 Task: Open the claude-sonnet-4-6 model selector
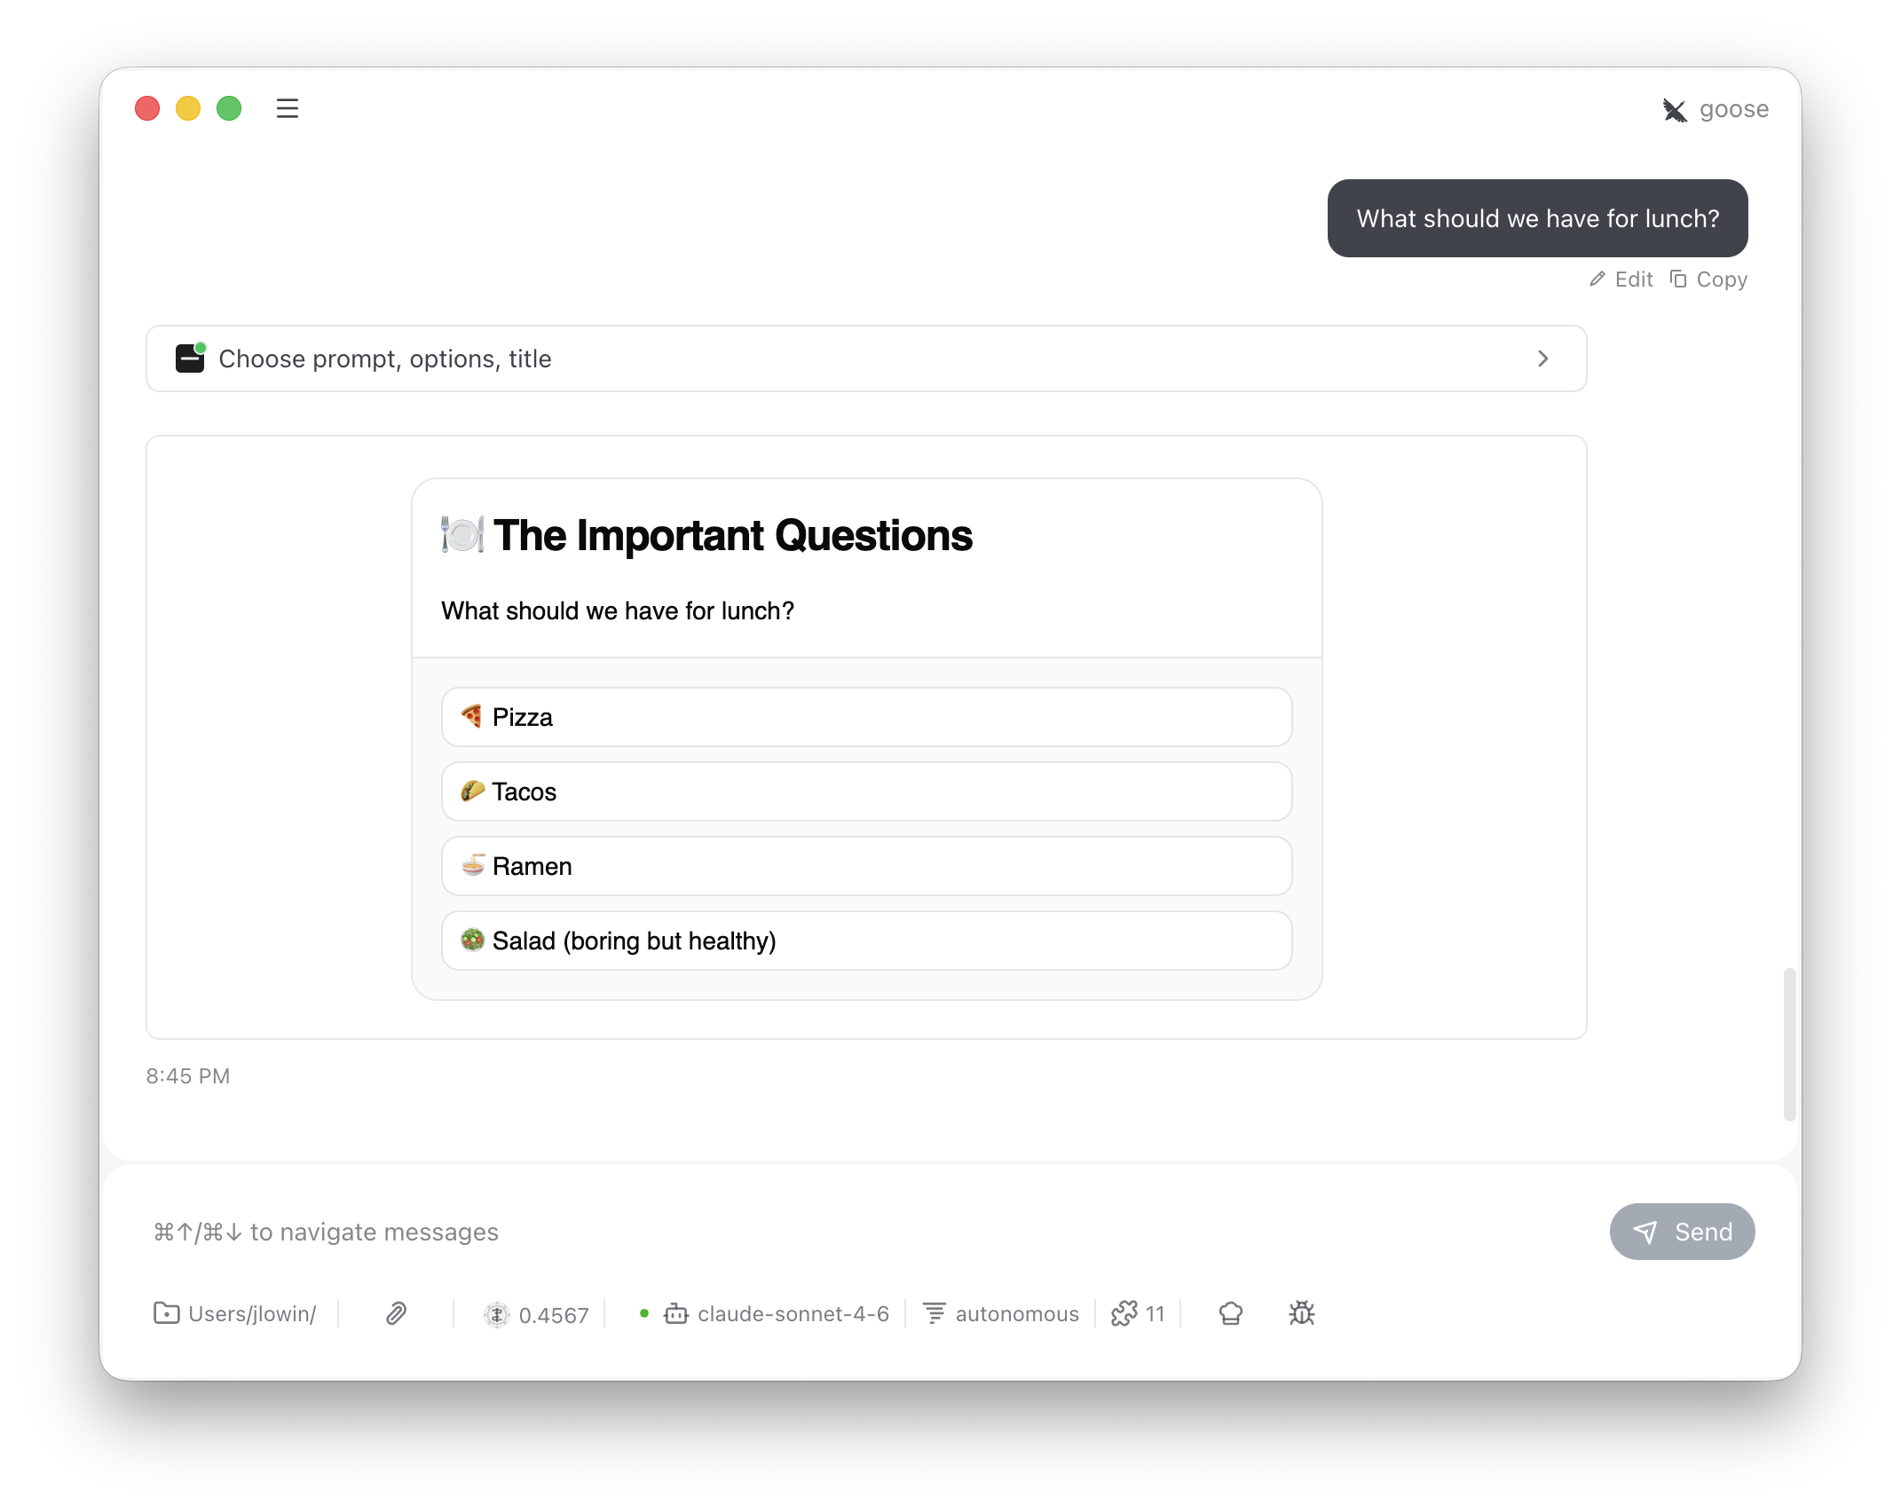point(776,1313)
